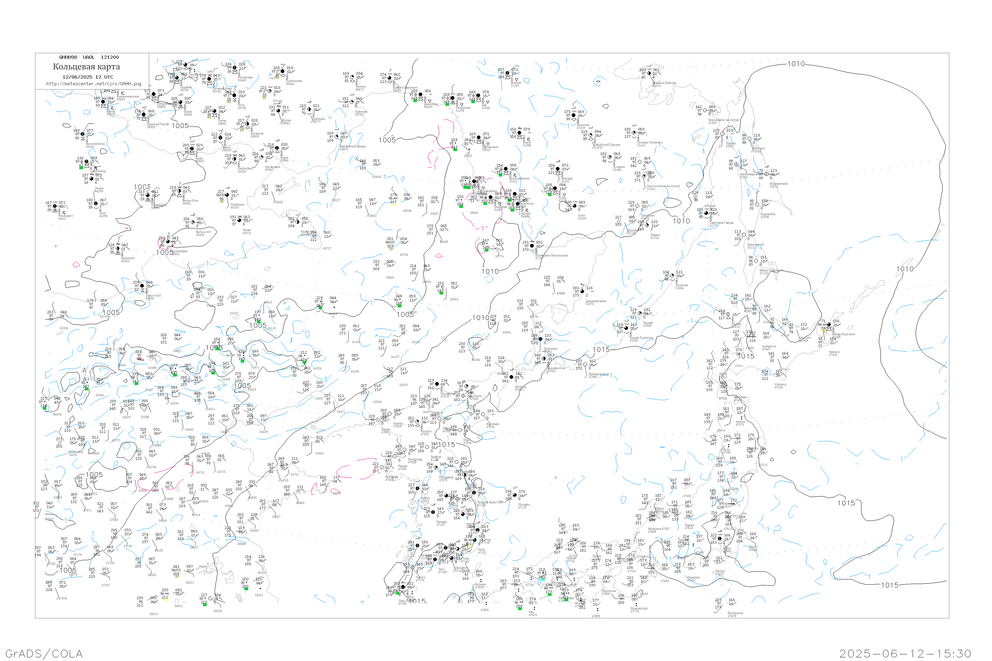Click the Ullungdo station cloud-cover symbol
Screen dimensions: 992x661
click(x=516, y=495)
